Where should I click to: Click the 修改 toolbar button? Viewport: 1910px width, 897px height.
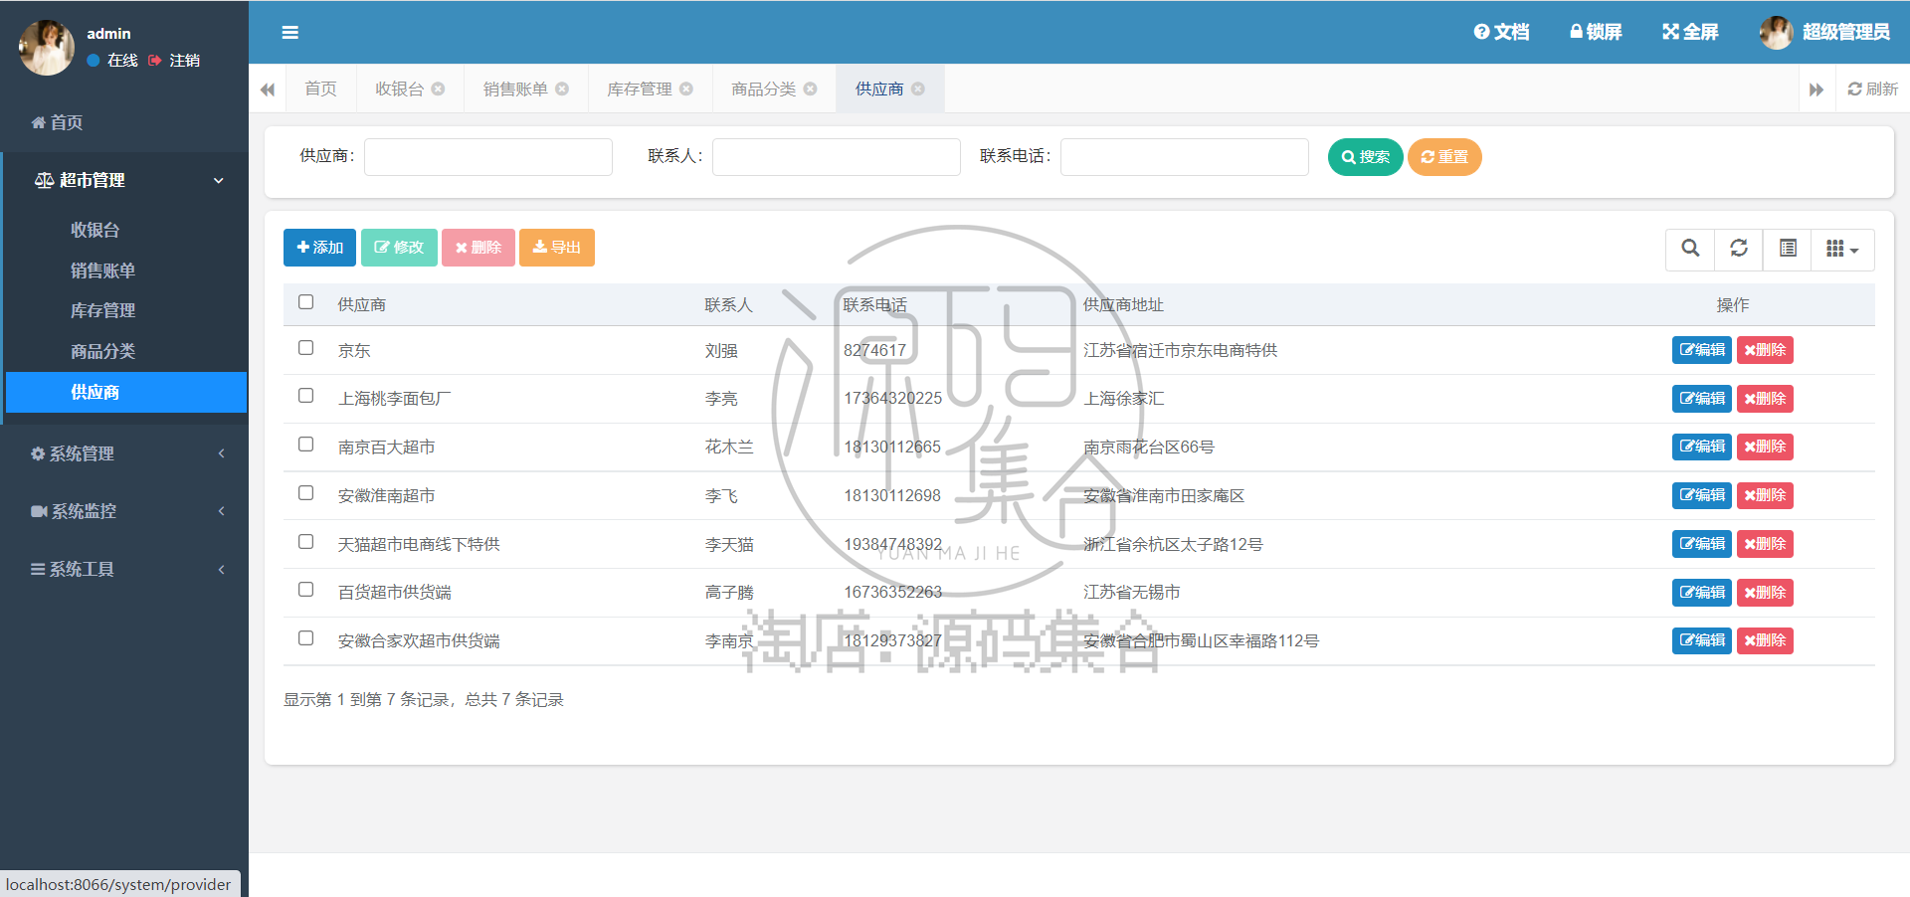tap(399, 248)
